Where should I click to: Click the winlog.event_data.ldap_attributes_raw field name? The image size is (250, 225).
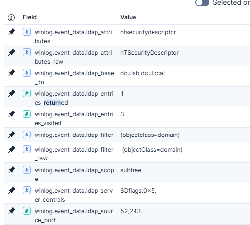pyautogui.click(x=73, y=57)
